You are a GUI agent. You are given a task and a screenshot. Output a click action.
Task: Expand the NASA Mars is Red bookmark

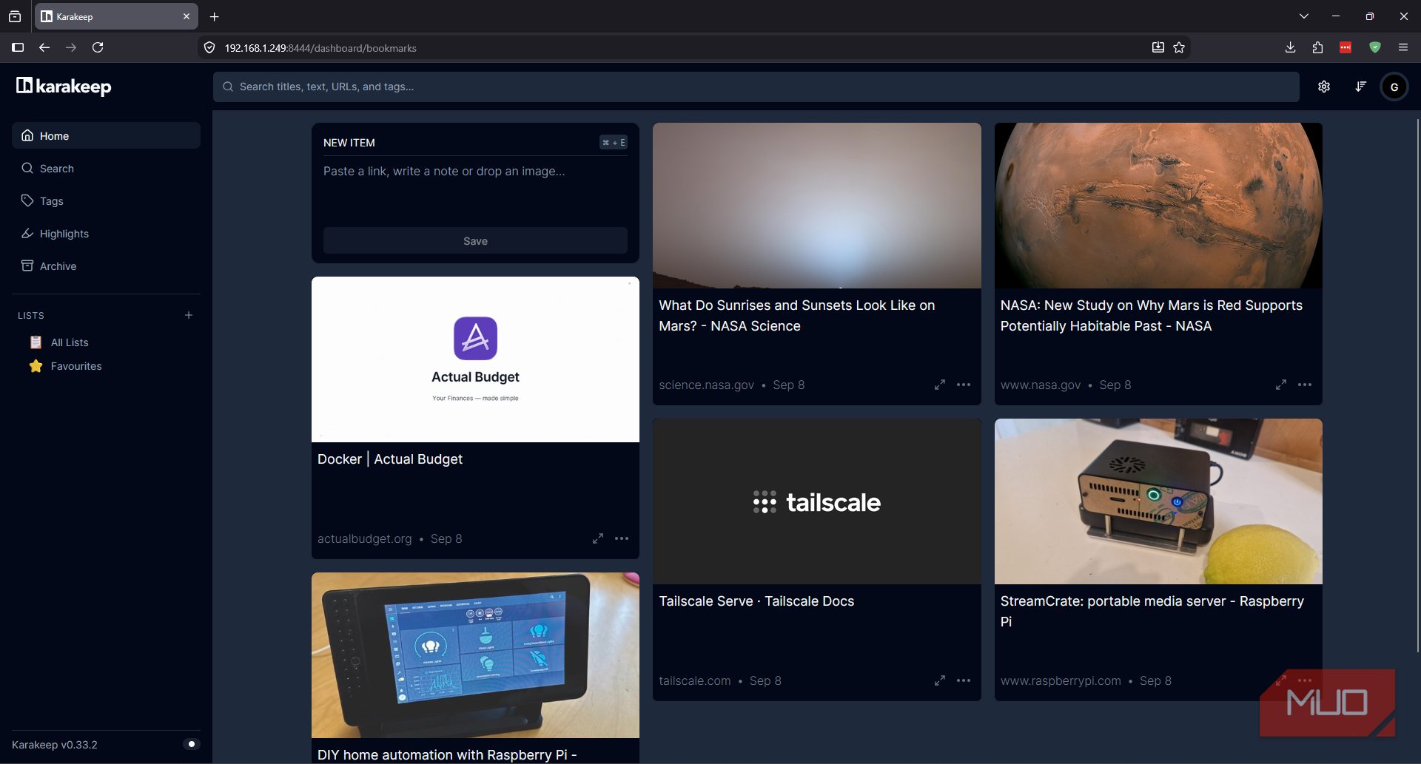pos(1281,385)
